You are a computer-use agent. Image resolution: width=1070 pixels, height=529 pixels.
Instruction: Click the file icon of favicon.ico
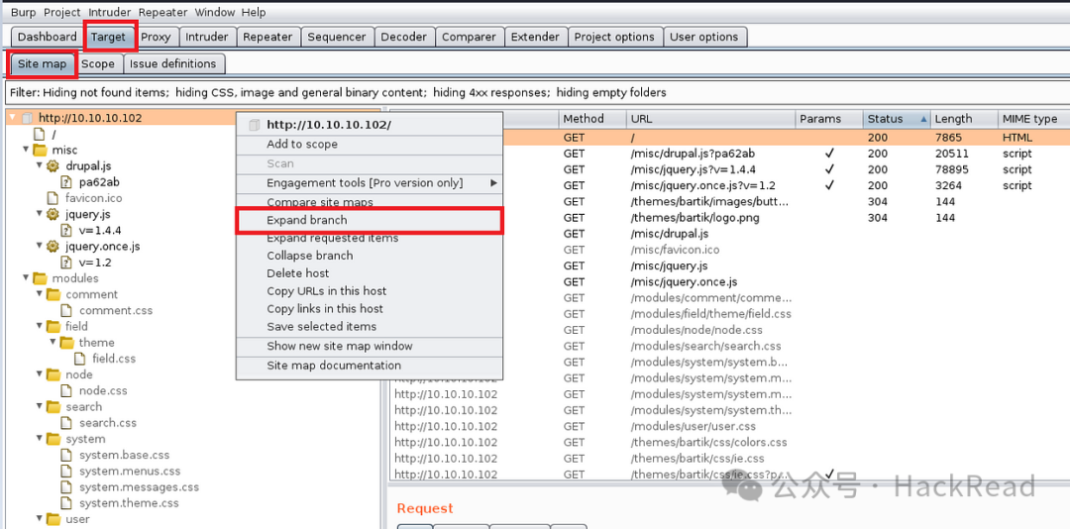click(53, 198)
